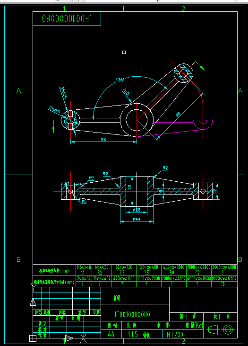The image size is (248, 346).
Task: Select the 40 height dimension in hub
Action: tap(130, 187)
